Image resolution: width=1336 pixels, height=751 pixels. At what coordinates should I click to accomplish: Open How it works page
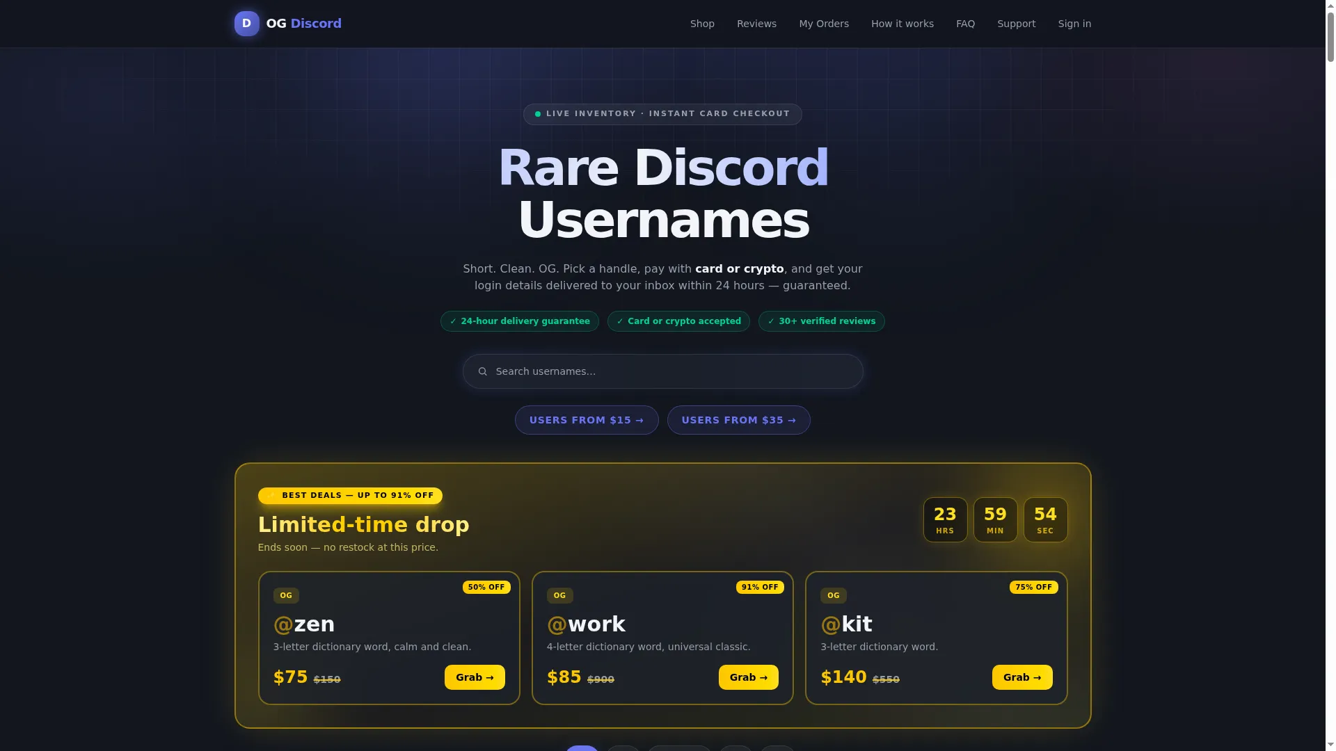902,24
